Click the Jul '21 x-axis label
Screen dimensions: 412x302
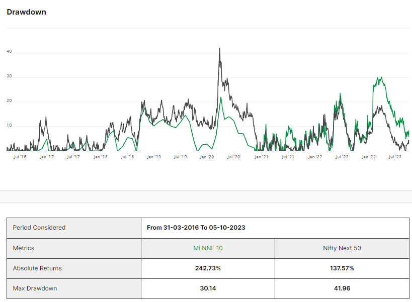288,157
